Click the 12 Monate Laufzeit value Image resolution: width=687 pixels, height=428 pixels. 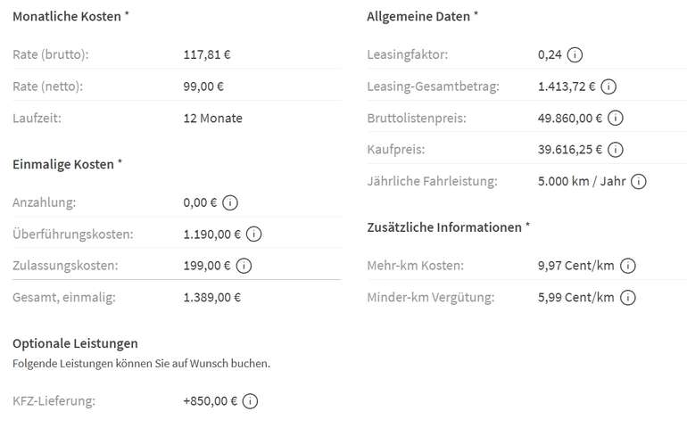tap(213, 118)
